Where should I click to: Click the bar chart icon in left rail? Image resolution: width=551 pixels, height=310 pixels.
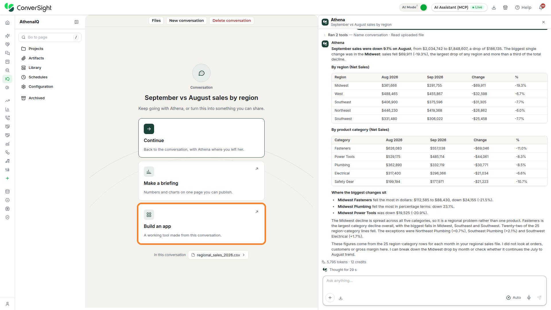7,109
